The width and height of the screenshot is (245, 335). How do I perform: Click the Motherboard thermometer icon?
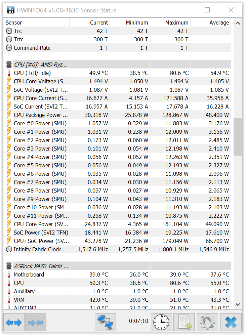click(9, 275)
